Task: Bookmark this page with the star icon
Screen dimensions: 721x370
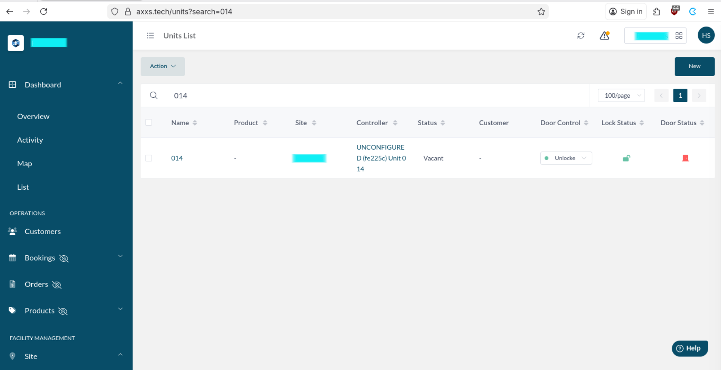Action: tap(541, 12)
